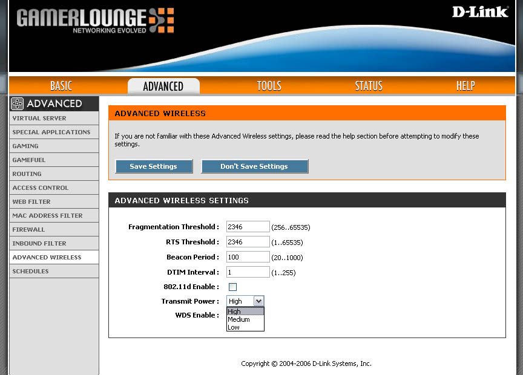
Task: Open the HELP tab
Action: coord(465,86)
